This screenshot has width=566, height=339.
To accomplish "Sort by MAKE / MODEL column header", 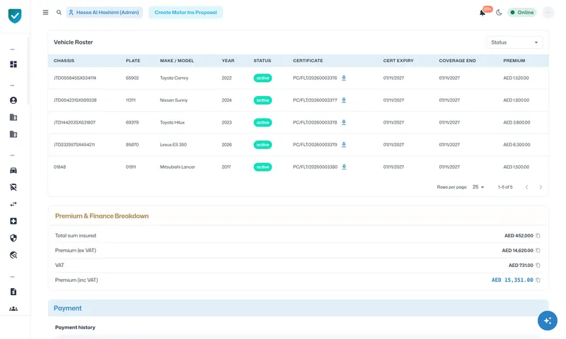I will click(177, 61).
